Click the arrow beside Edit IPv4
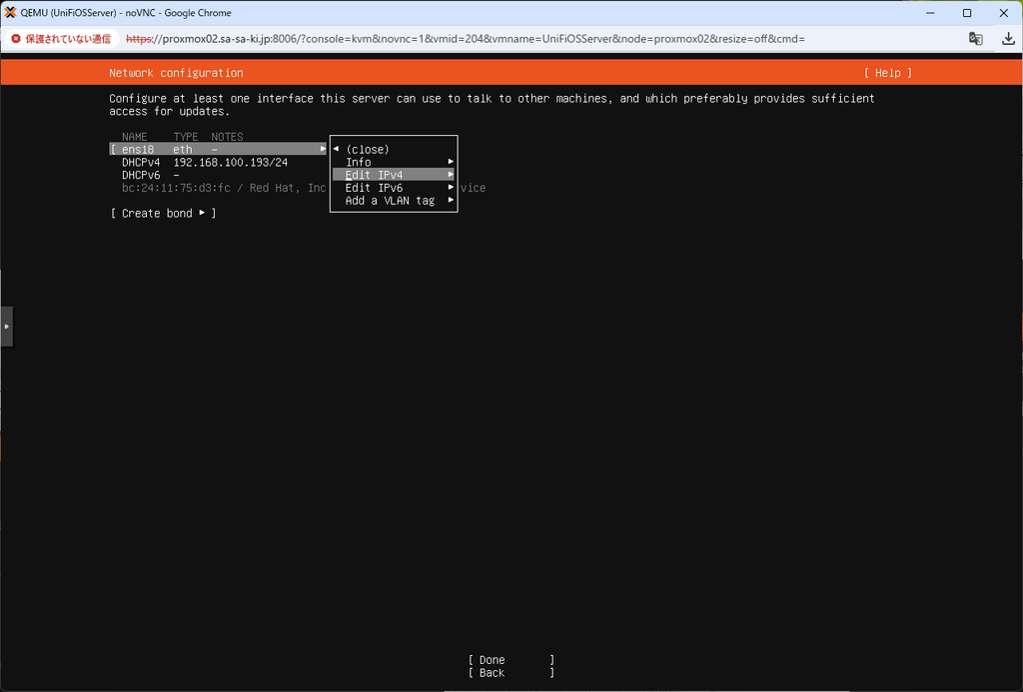The image size is (1023, 692). pos(451,174)
